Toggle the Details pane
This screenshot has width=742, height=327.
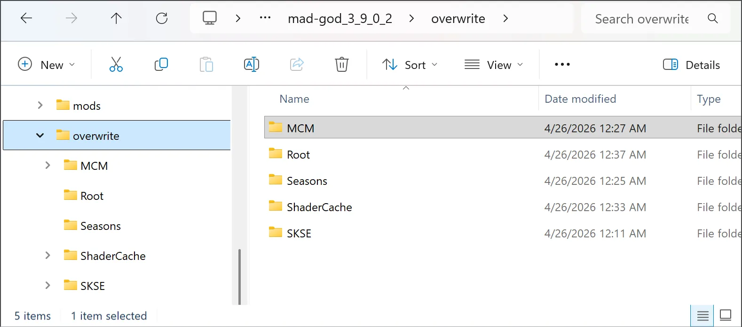click(x=691, y=65)
